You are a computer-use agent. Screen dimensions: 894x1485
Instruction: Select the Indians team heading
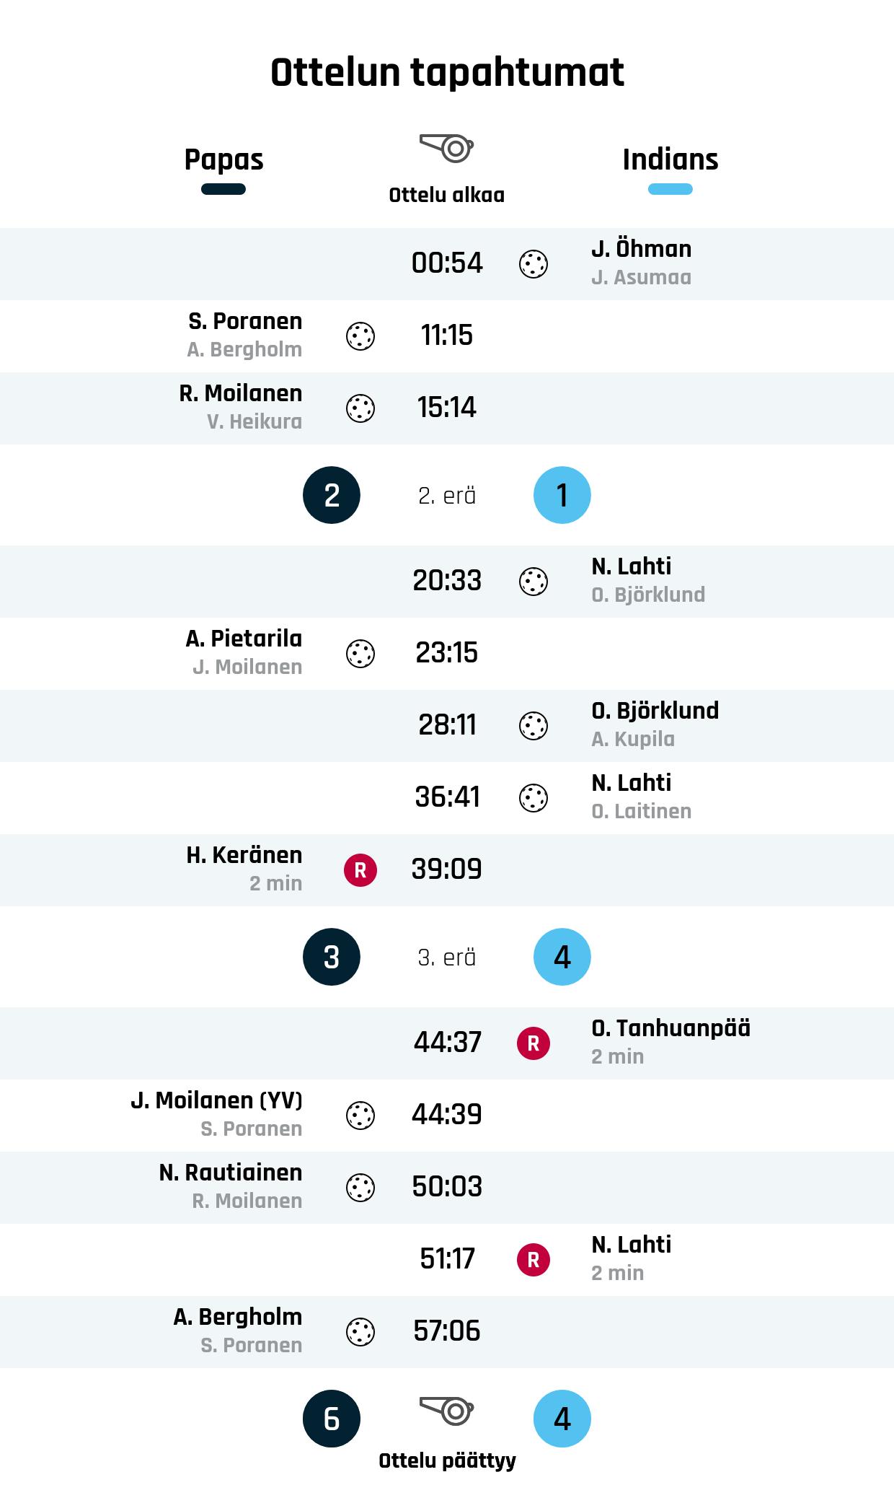tap(670, 159)
